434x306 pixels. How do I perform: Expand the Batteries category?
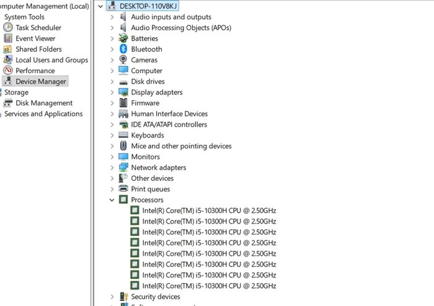112,38
